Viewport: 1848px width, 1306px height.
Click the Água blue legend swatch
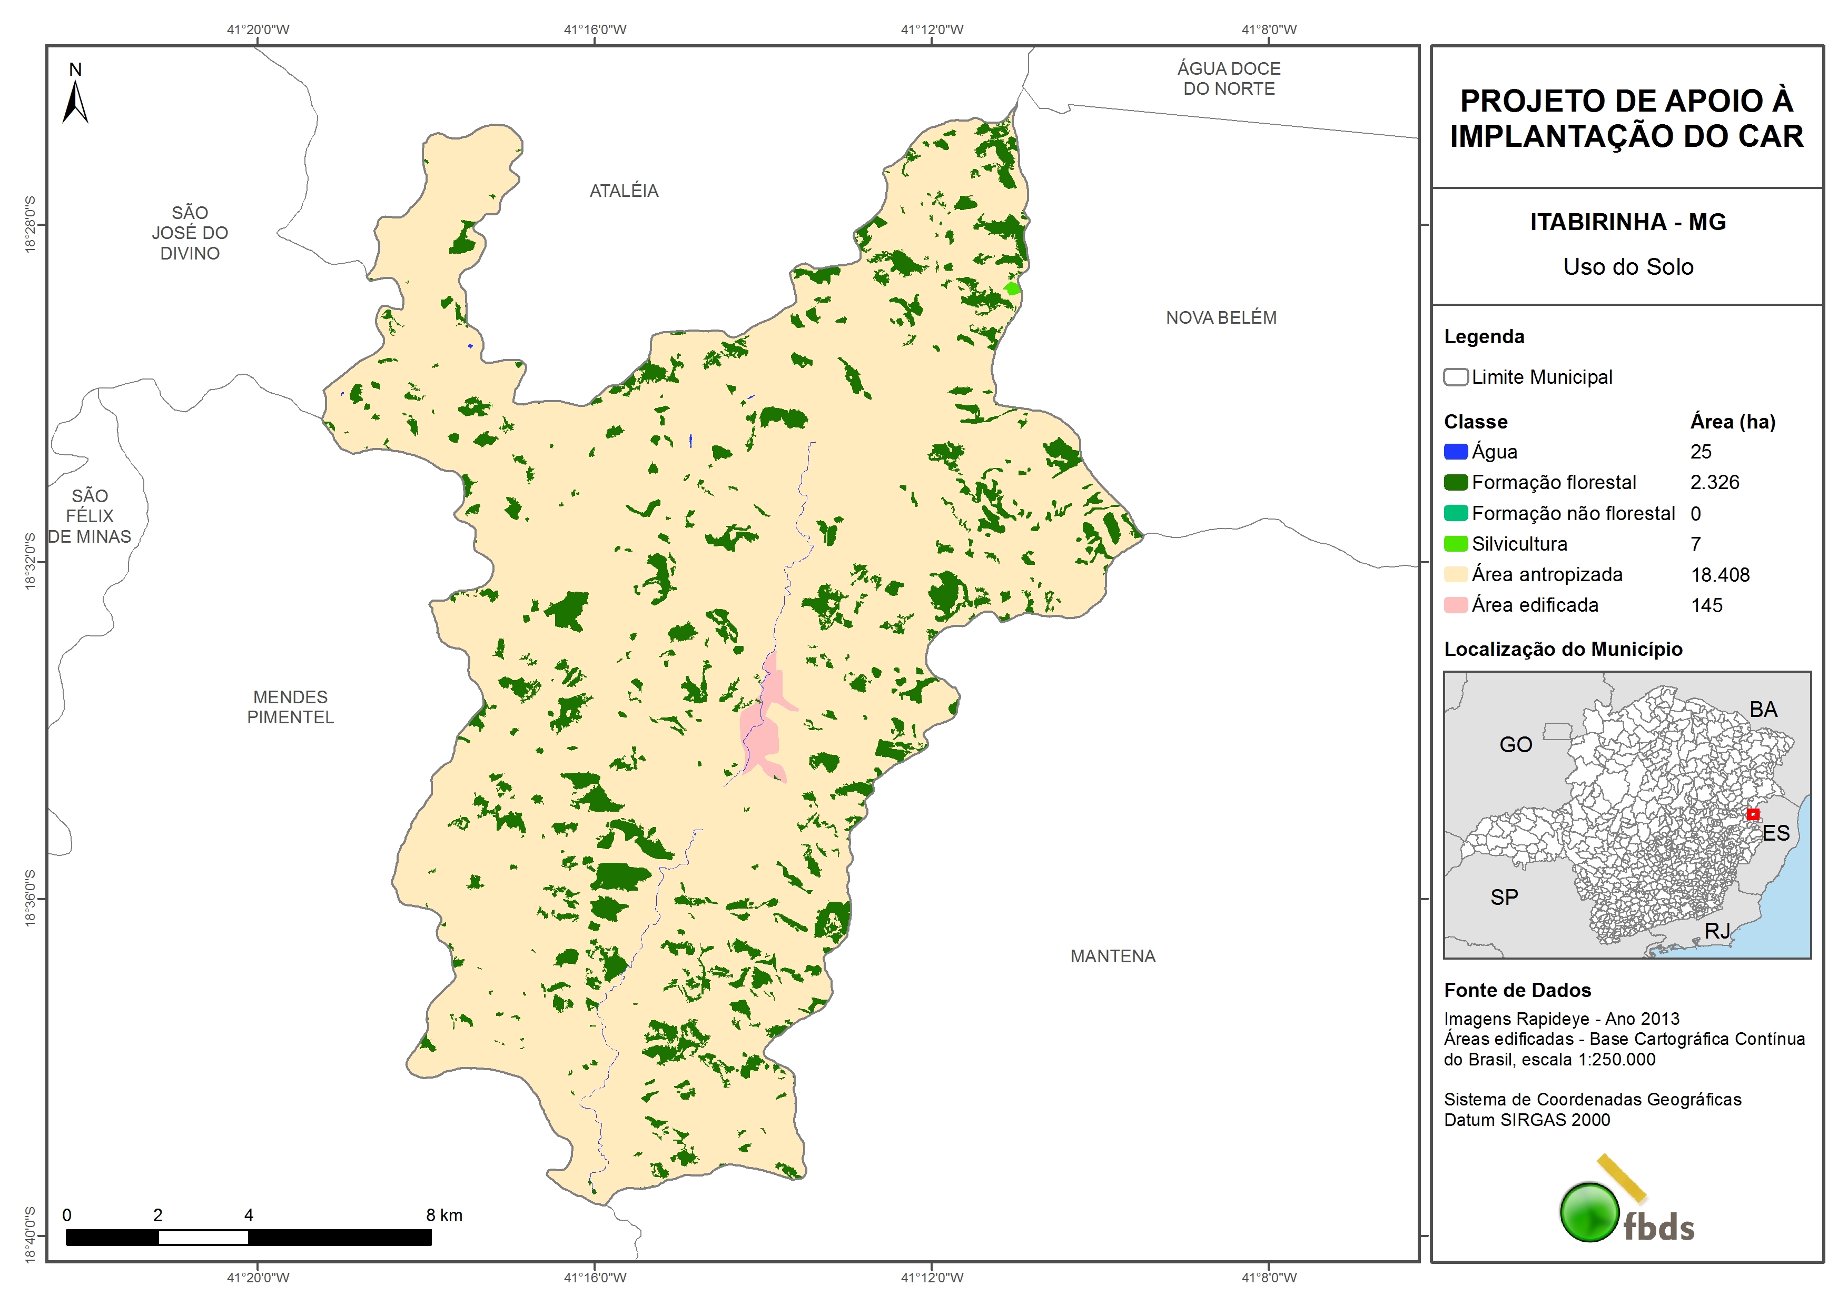point(1455,452)
